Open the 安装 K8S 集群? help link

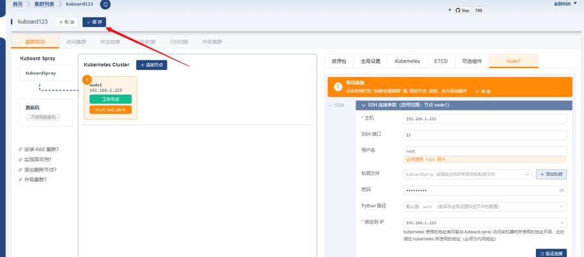(x=39, y=150)
